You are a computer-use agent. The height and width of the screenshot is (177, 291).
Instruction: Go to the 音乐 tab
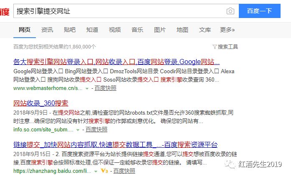(x=137, y=30)
